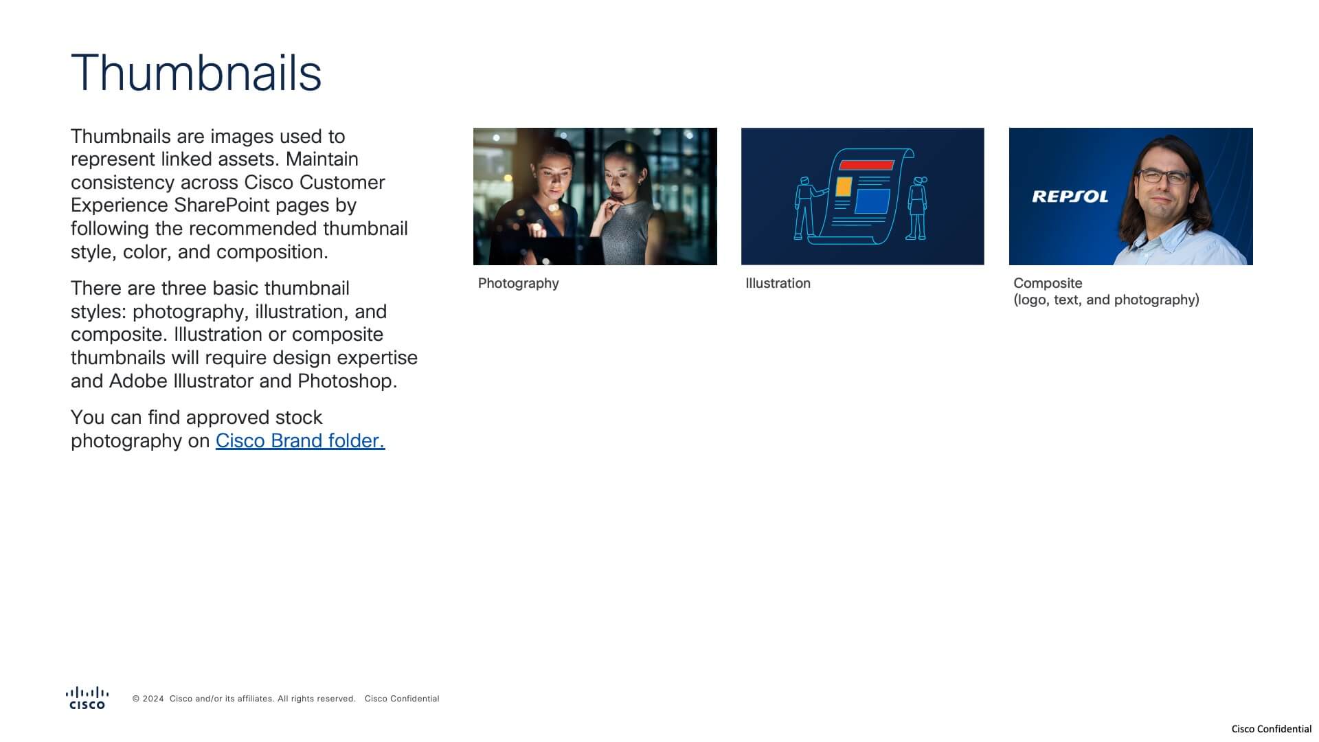
Task: Click the yellow square in illustration document
Action: tap(844, 186)
